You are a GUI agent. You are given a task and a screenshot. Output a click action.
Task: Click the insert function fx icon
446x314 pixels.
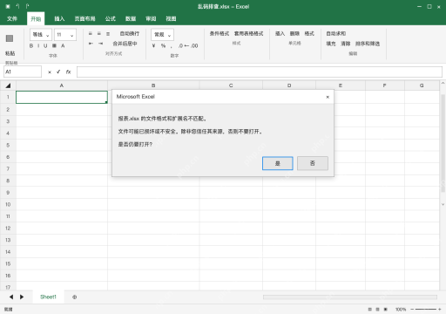(x=68, y=72)
